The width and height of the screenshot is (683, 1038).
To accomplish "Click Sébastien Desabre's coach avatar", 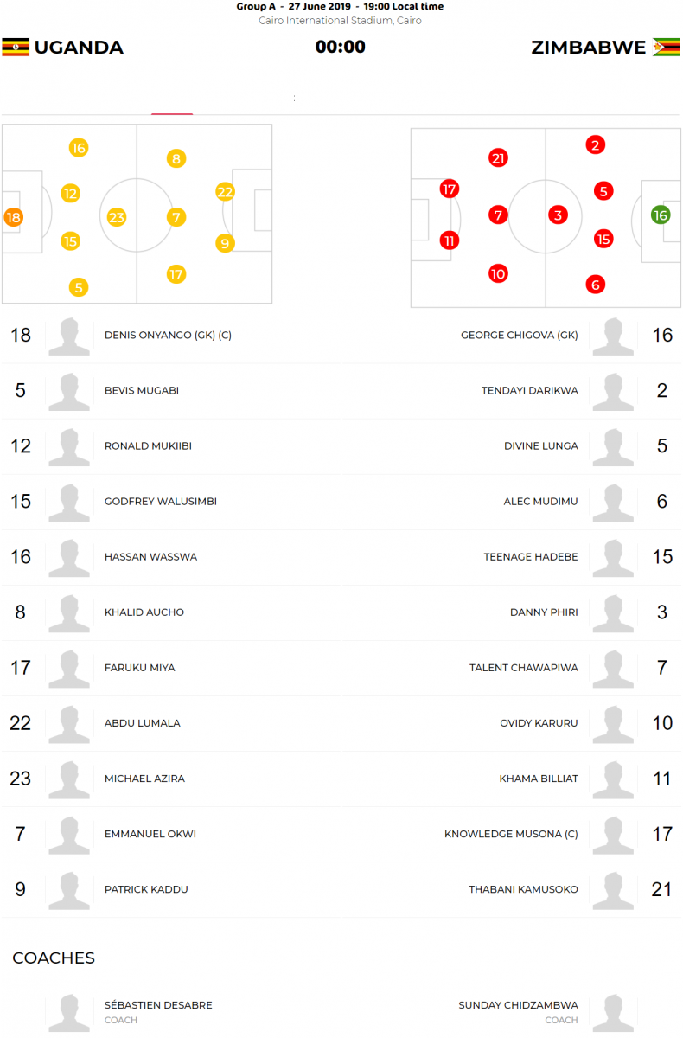I will pyautogui.click(x=69, y=1012).
